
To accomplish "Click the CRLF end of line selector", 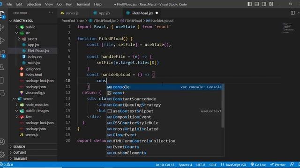I will click(x=213, y=165).
